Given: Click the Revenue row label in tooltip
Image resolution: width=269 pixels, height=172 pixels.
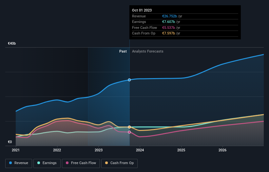Looking at the screenshot, I should (x=139, y=16).
